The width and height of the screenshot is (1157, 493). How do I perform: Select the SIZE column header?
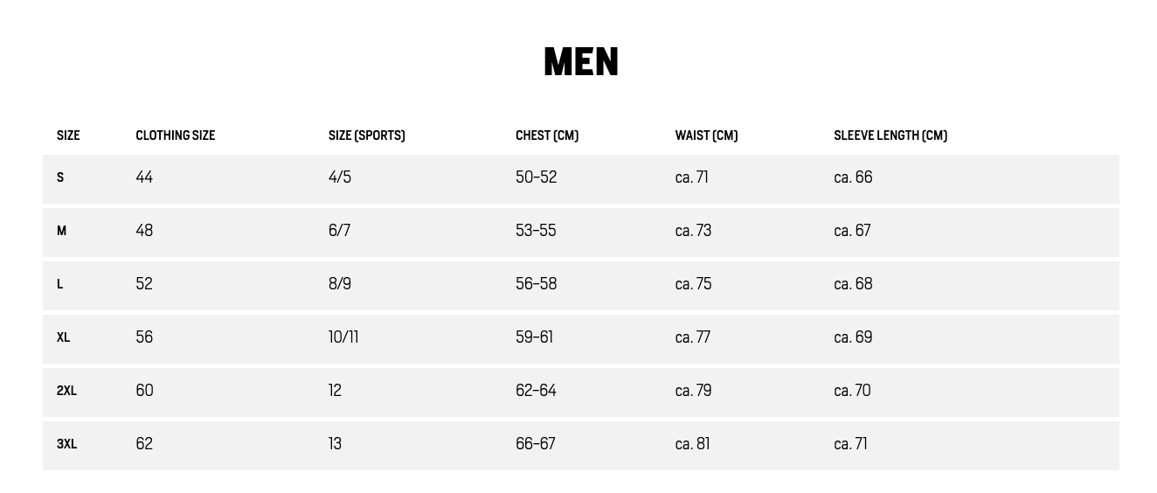click(x=68, y=135)
